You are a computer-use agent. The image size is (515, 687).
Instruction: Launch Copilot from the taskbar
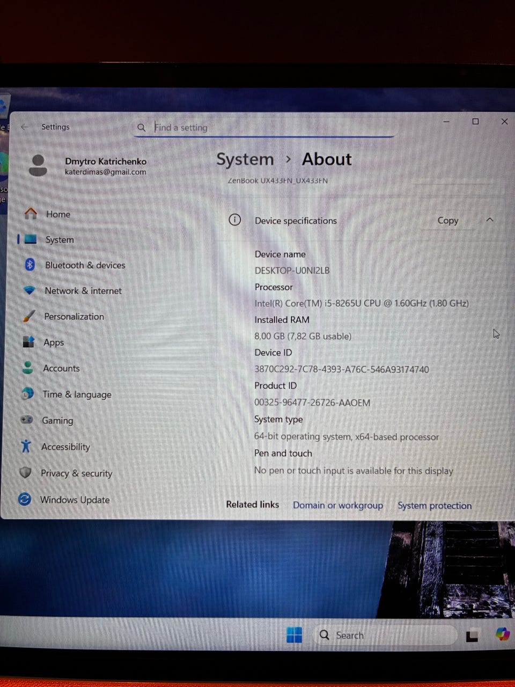(503, 634)
